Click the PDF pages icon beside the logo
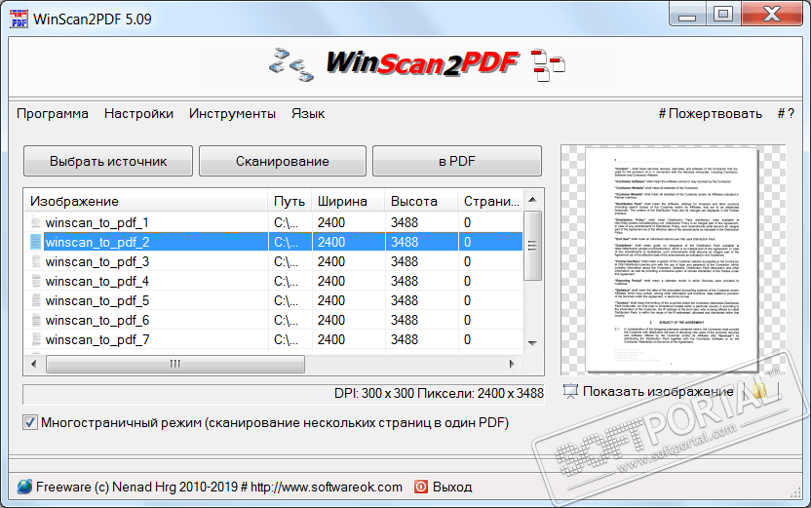This screenshot has height=508, width=811. [548, 65]
